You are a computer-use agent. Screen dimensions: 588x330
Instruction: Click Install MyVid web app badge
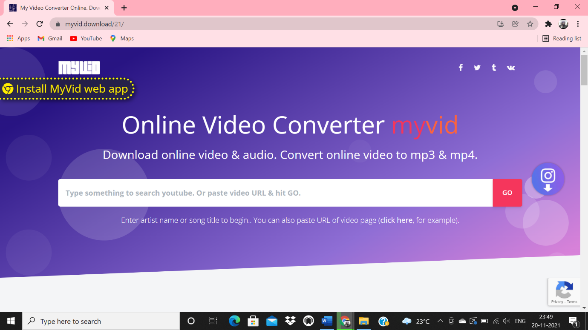(x=66, y=89)
